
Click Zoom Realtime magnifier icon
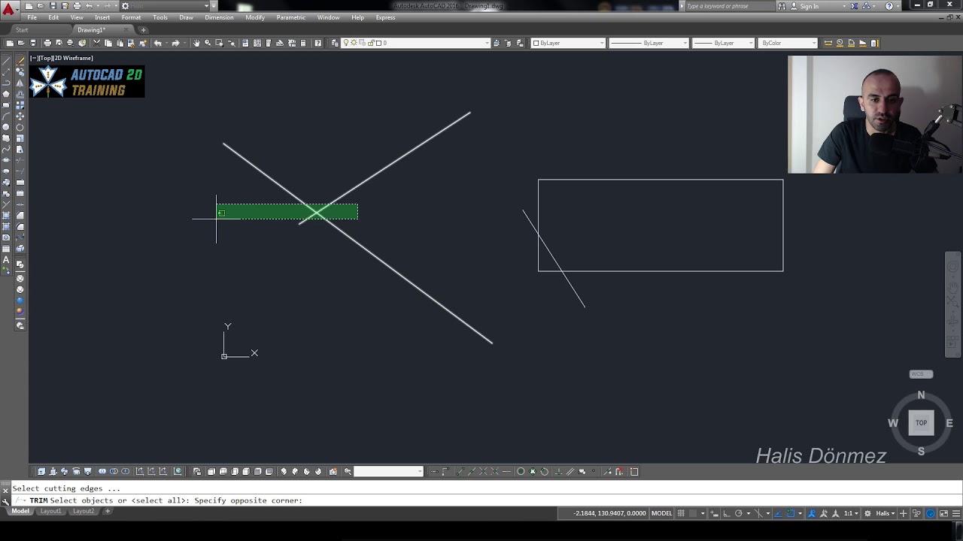click(x=208, y=43)
